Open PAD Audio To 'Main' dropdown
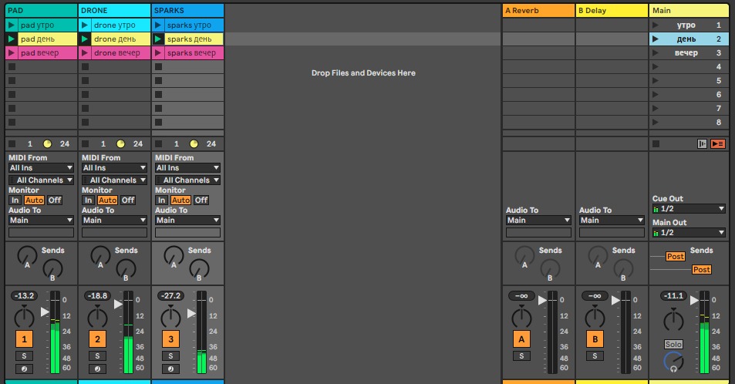This screenshot has height=384, width=735. (41, 221)
